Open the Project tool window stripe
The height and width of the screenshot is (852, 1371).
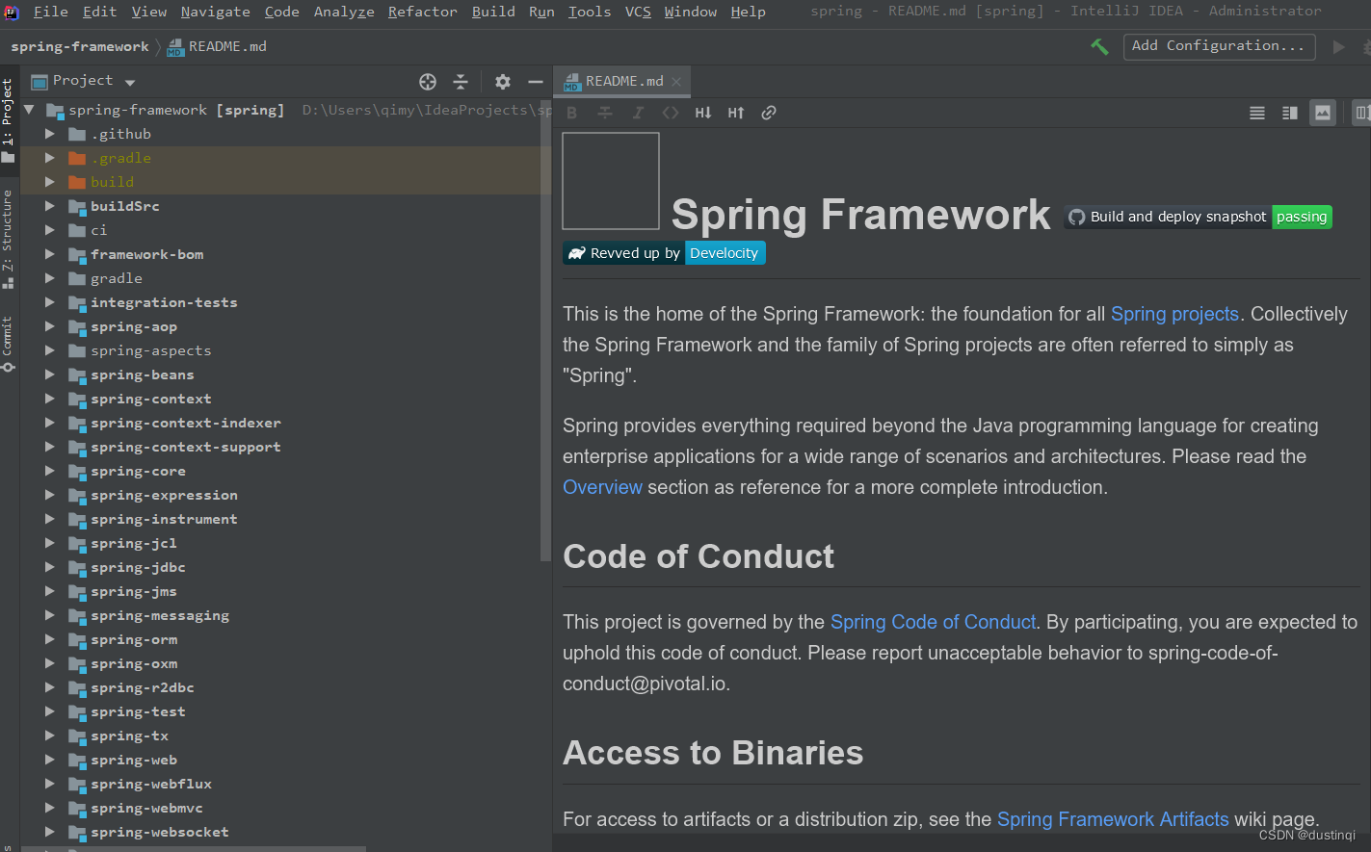pyautogui.click(x=8, y=120)
